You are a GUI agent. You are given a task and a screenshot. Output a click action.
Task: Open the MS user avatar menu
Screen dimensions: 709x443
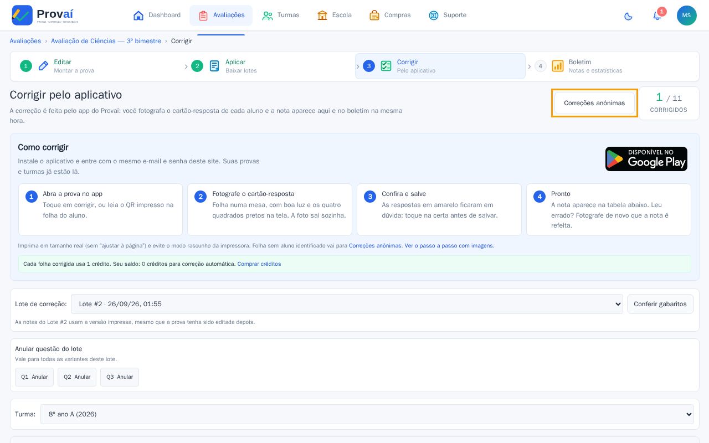pos(687,16)
